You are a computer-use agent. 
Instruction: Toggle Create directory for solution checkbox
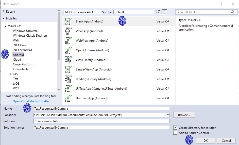click(x=175, y=128)
